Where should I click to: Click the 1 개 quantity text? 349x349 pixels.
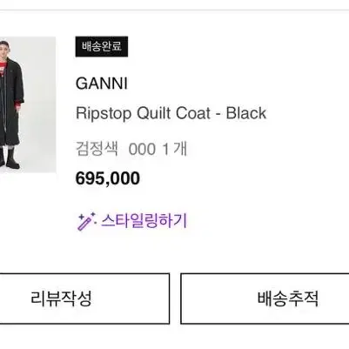[175, 149]
